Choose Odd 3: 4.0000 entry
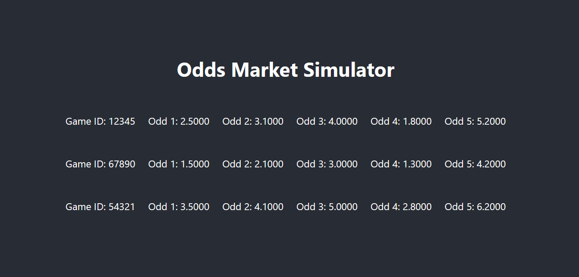 327,121
